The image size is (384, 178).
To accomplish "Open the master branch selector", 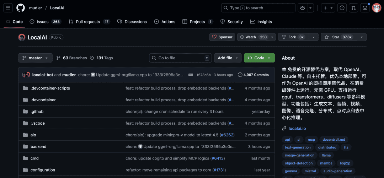I will click(x=35, y=58).
